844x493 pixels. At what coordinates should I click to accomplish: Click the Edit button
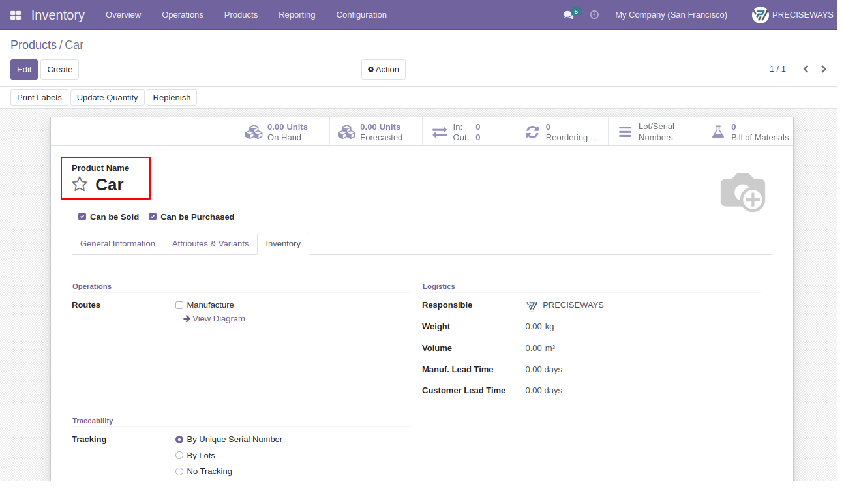click(x=24, y=70)
